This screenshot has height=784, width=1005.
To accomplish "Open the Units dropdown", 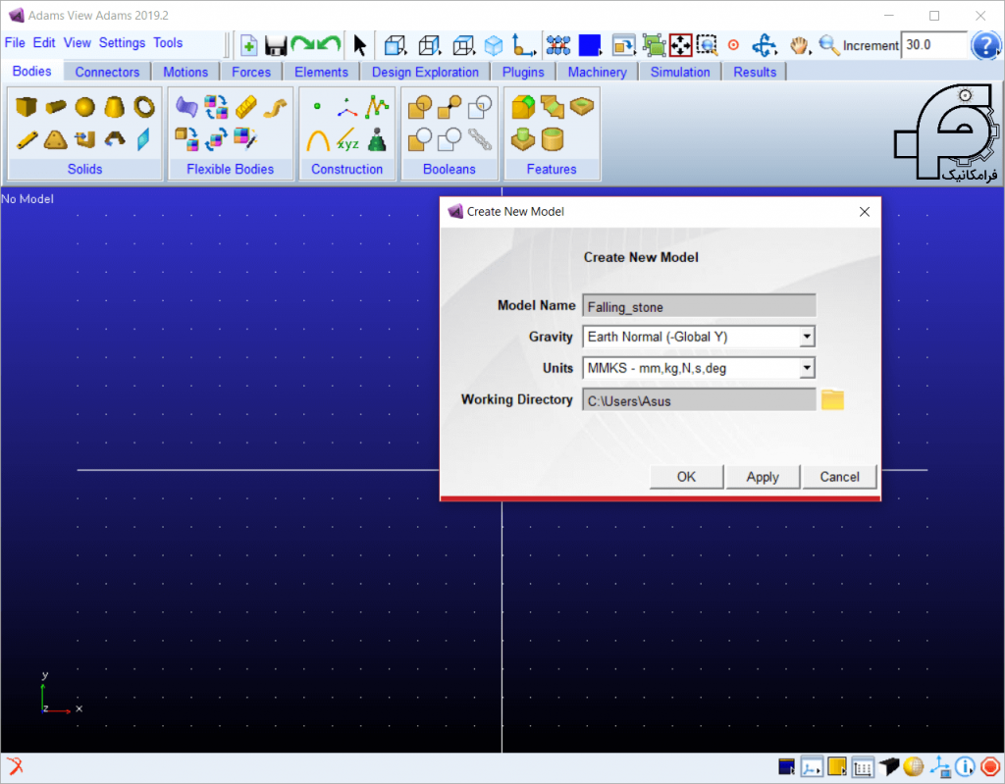I will pos(807,368).
